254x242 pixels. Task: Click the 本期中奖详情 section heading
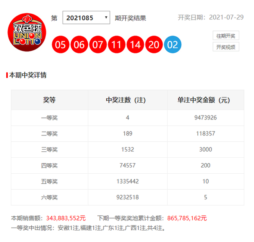pos(27,75)
